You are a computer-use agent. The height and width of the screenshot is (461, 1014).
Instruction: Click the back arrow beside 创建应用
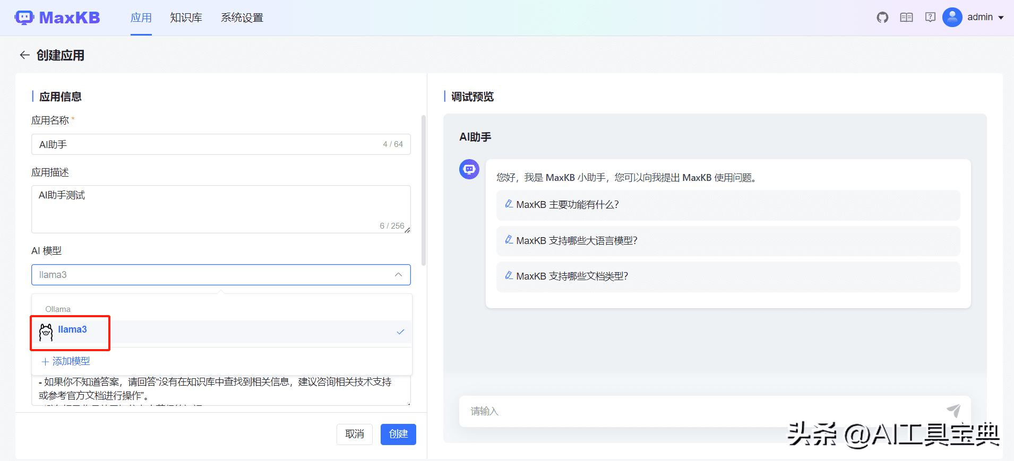tap(24, 55)
